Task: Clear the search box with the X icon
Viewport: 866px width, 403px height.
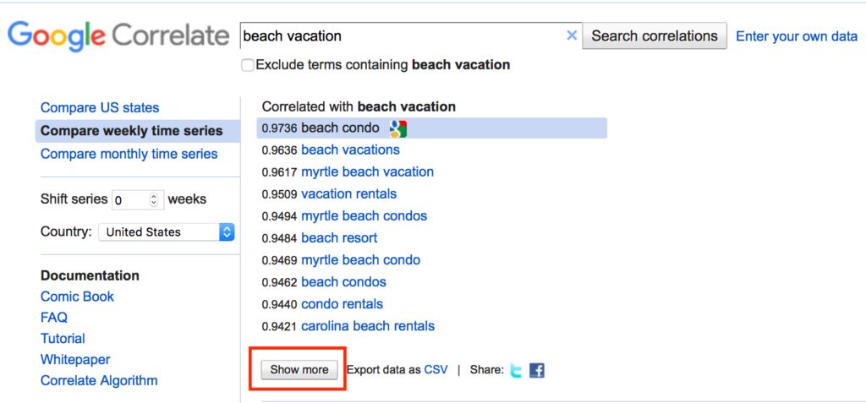Action: tap(572, 36)
